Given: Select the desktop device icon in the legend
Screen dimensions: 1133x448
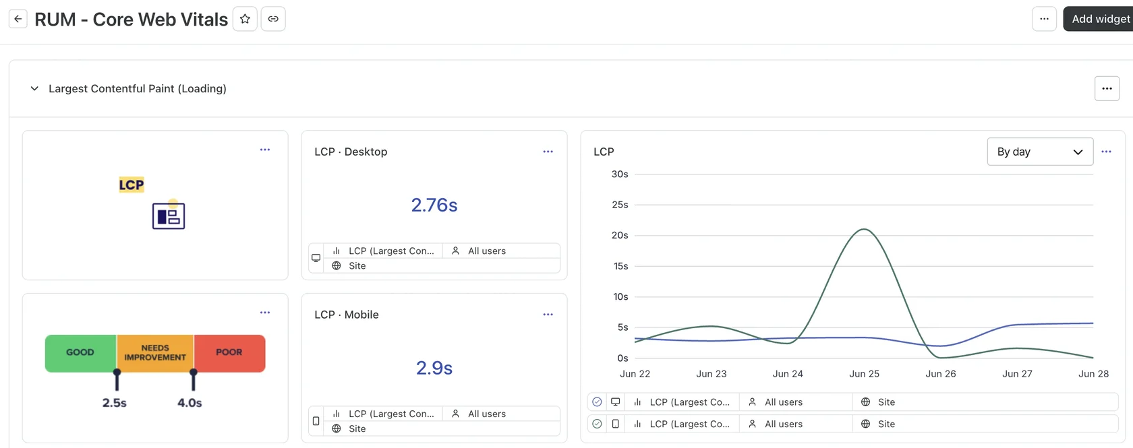Looking at the screenshot, I should (x=615, y=402).
